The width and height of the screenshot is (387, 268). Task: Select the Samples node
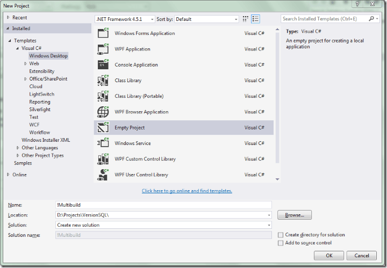[x=23, y=163]
